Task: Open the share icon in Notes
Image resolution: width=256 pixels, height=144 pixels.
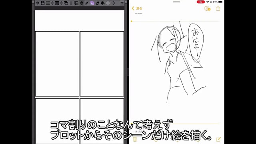Action: click(x=218, y=8)
